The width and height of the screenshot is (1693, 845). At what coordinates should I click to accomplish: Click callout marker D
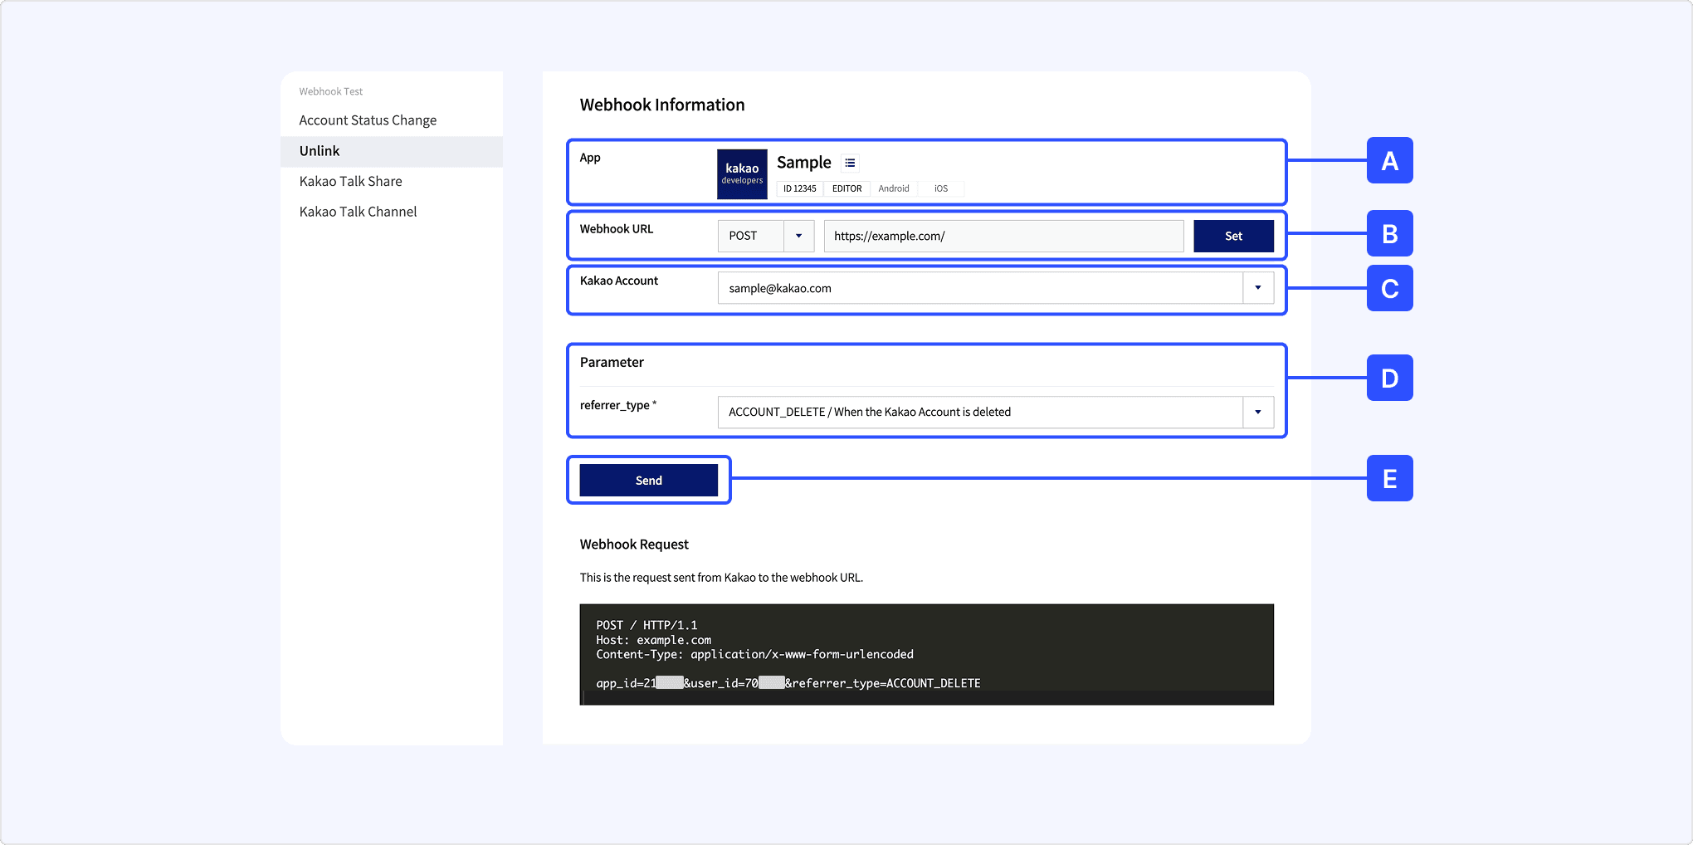[x=1389, y=378]
